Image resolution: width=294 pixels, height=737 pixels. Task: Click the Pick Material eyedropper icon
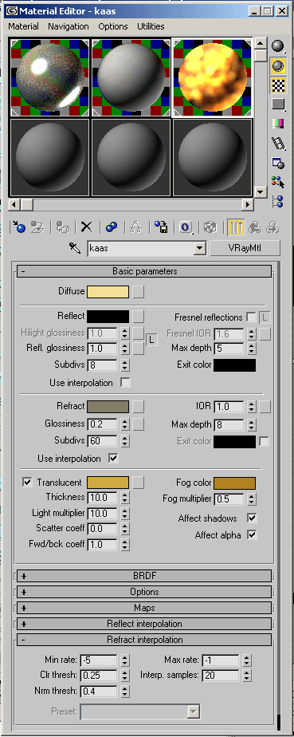(x=75, y=248)
